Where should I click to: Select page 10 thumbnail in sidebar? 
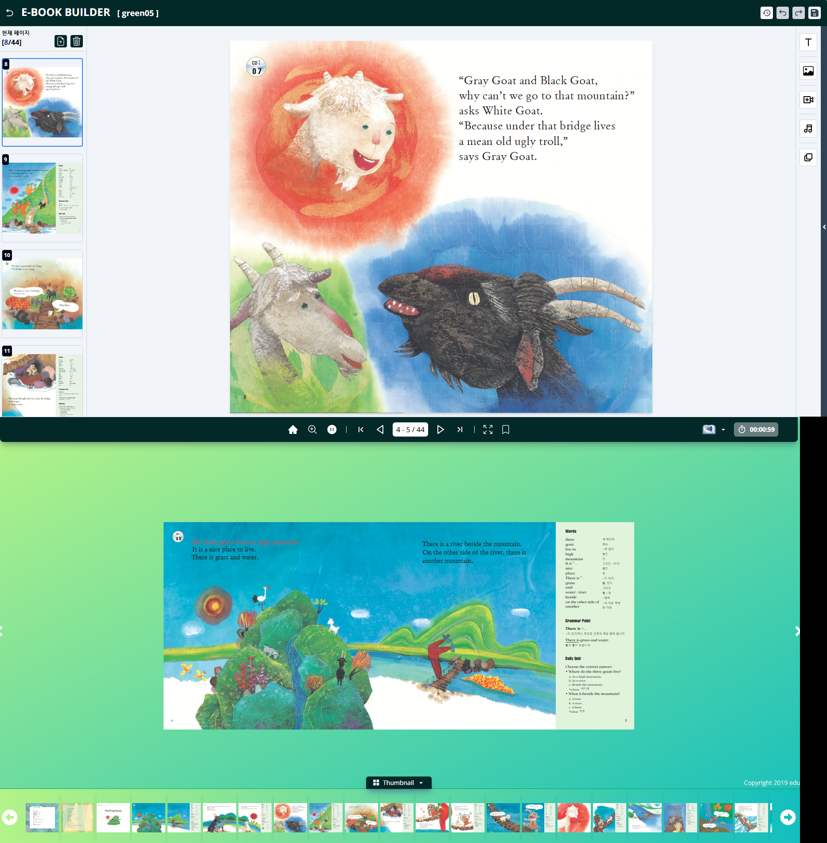tap(43, 293)
